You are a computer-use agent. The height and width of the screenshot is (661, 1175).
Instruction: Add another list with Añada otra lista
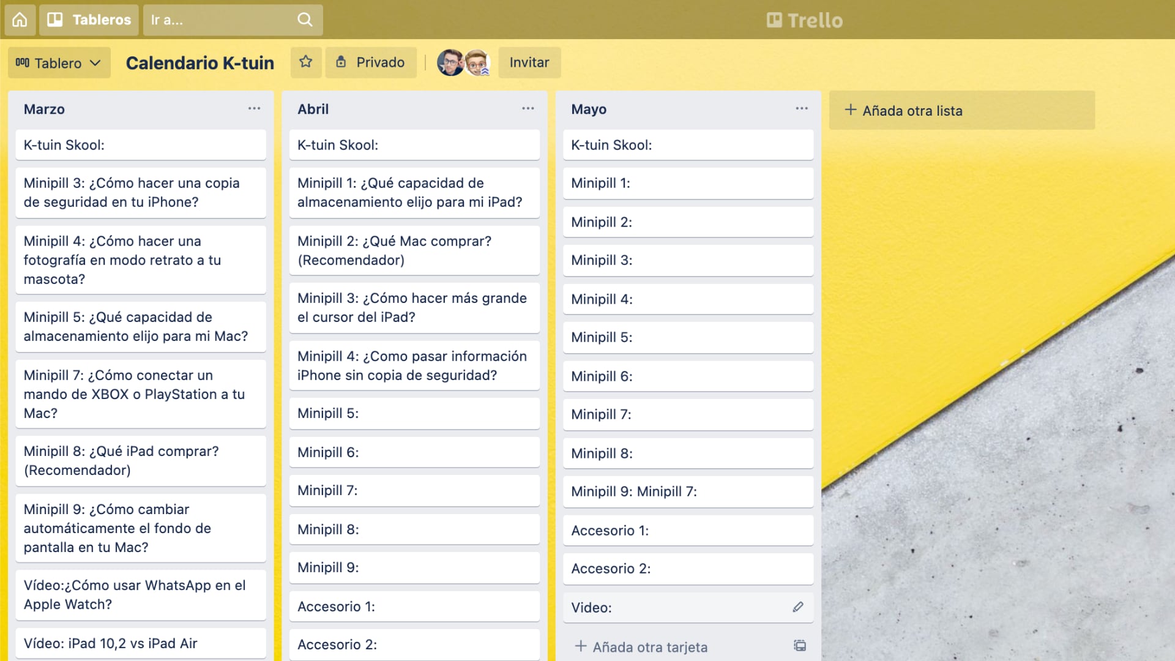click(x=961, y=110)
